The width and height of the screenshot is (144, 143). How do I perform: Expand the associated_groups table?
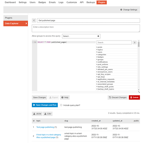click(x=105, y=84)
